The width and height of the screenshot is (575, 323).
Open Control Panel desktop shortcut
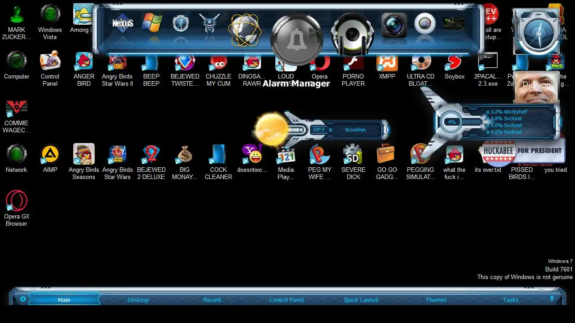click(50, 69)
